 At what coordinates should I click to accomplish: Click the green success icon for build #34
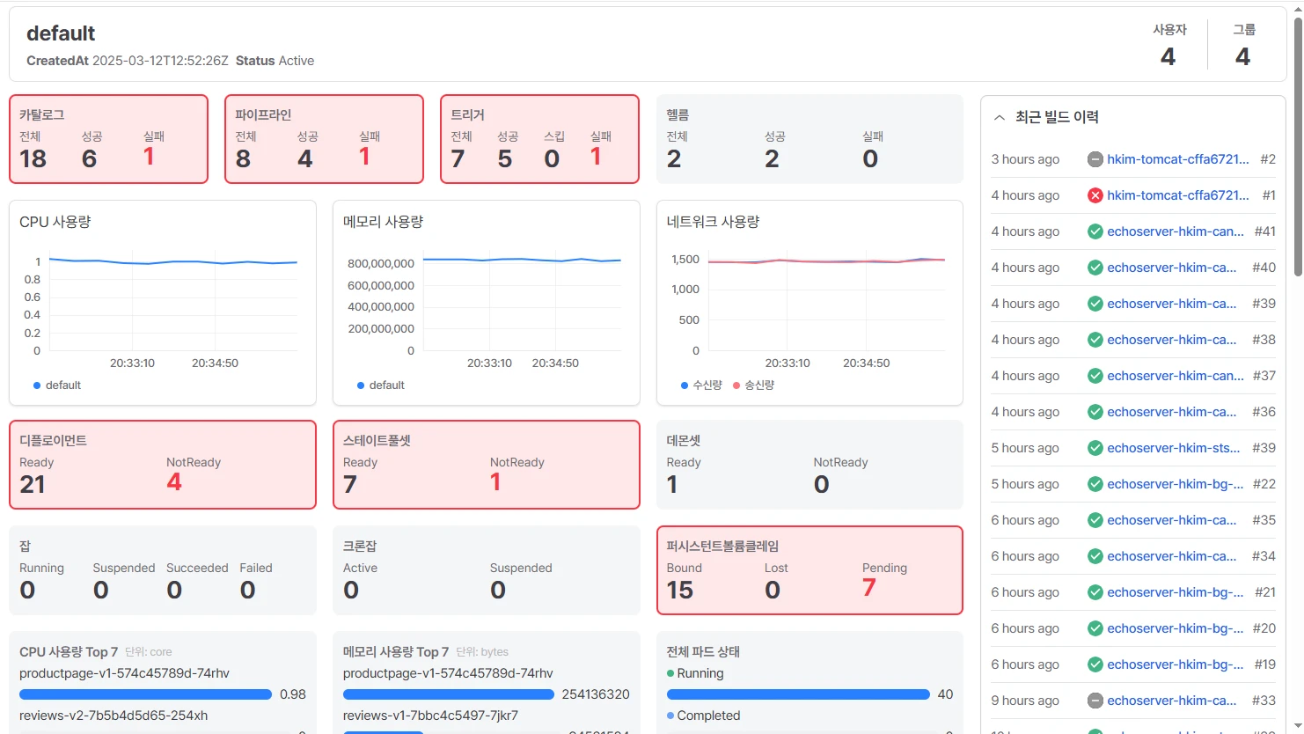coord(1095,556)
